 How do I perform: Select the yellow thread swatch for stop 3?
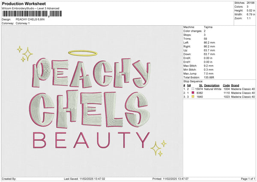(194, 97)
